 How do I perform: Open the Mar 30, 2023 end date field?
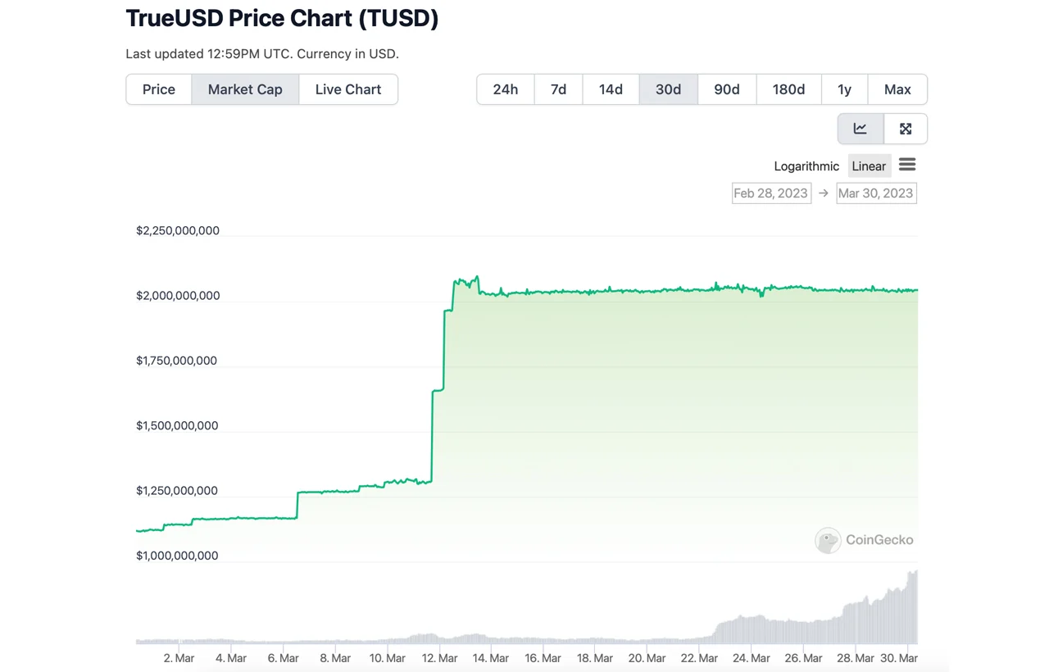click(x=875, y=193)
